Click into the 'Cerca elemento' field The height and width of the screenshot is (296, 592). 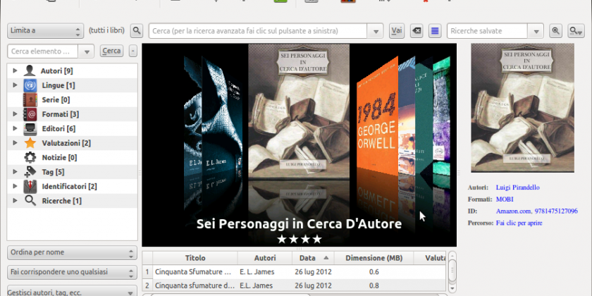43,51
